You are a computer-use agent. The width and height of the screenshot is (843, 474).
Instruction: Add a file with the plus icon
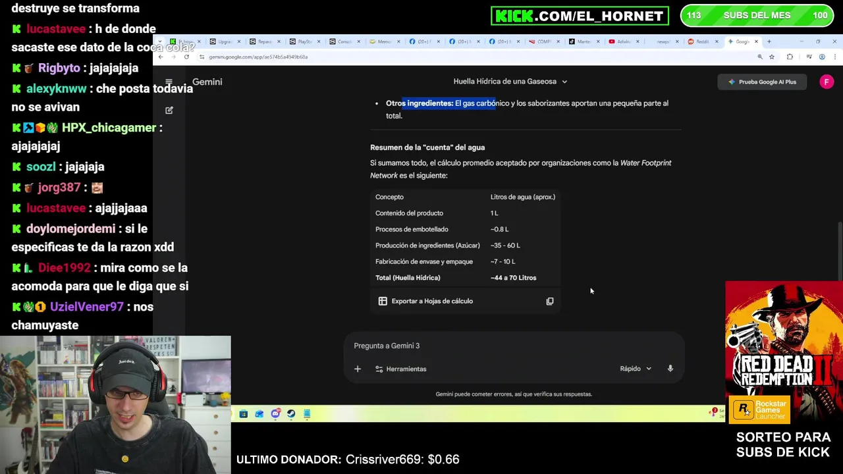tap(358, 369)
